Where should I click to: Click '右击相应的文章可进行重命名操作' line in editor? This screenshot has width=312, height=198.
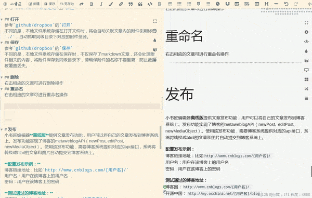click(36, 95)
